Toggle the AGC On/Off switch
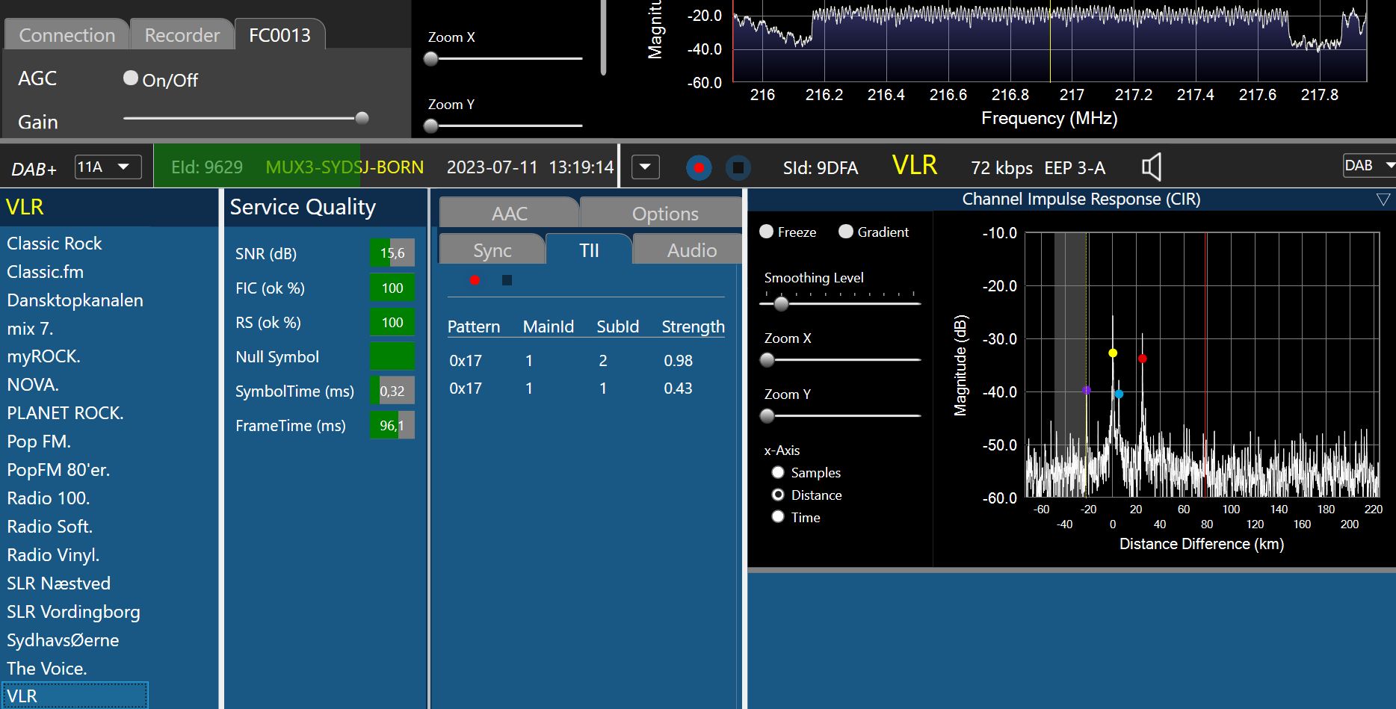Viewport: 1396px width, 709px height. pos(131,78)
